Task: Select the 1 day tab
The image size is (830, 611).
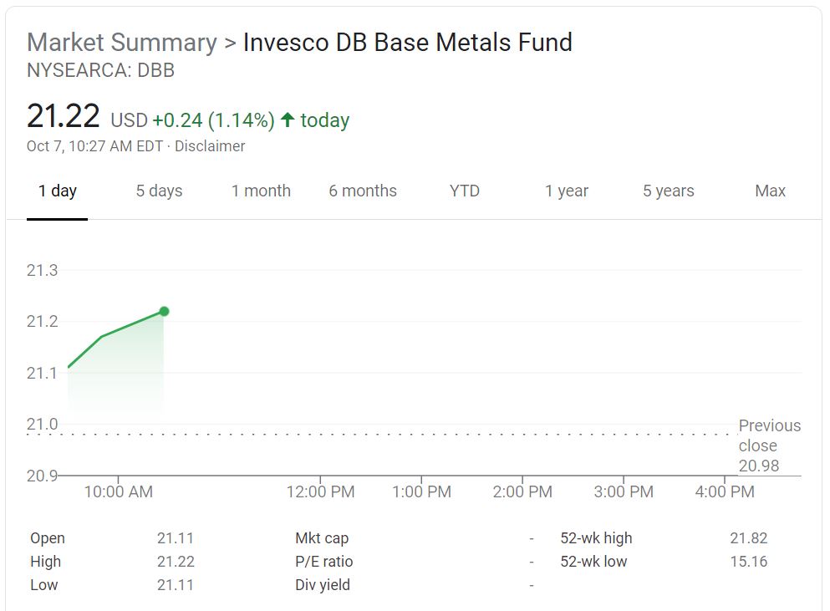Action: [x=57, y=191]
